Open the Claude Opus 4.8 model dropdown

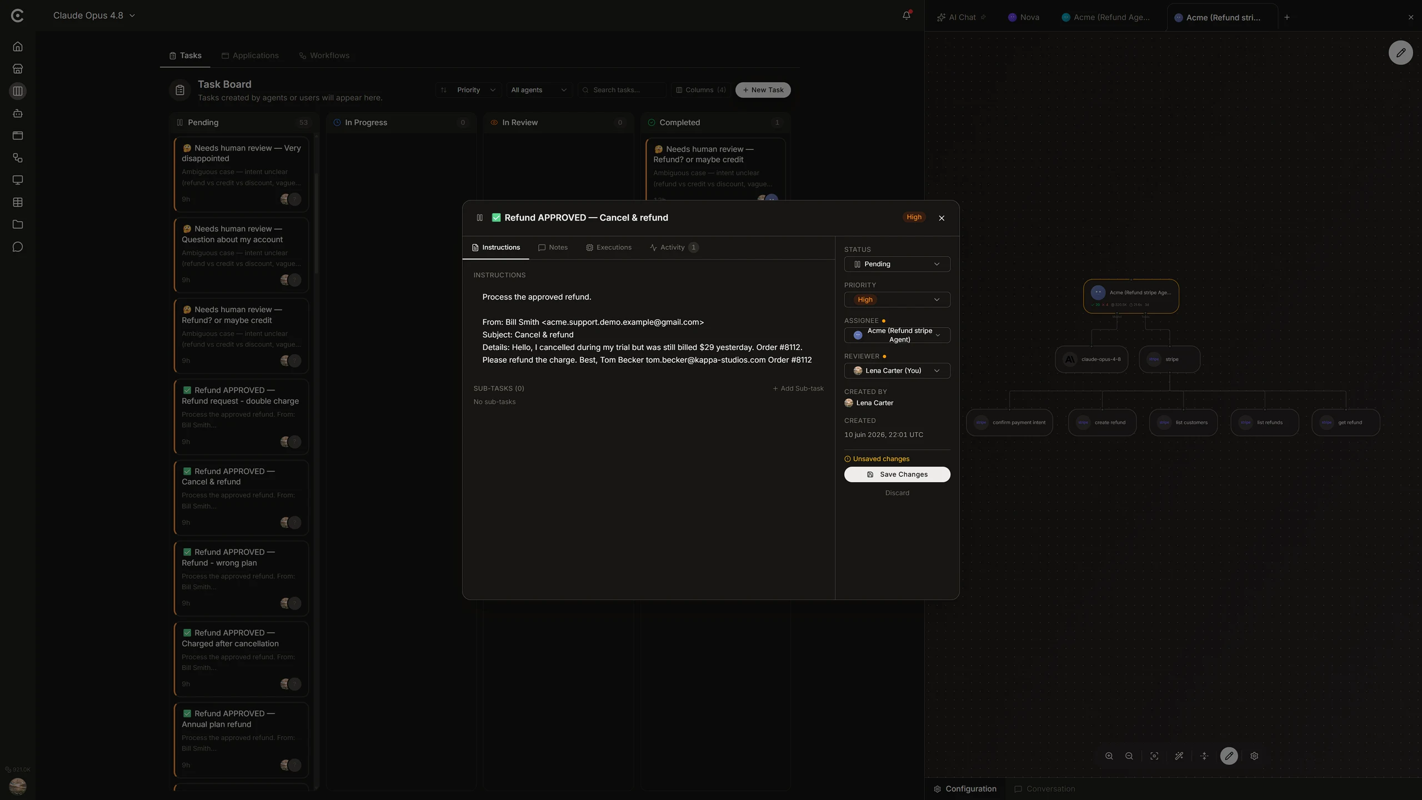[x=94, y=16]
